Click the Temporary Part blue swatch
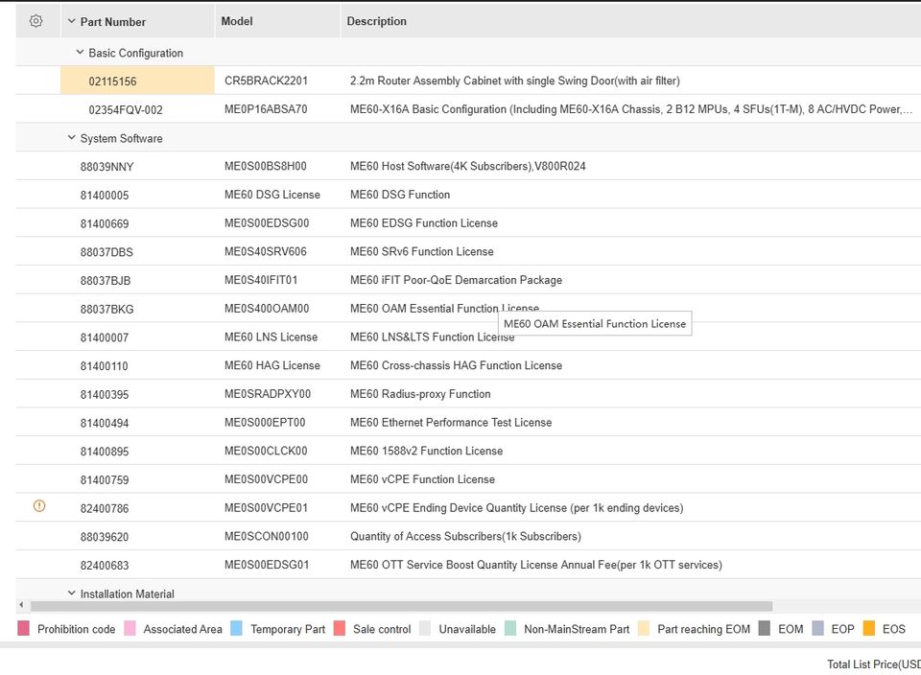The image size is (921, 675). tap(237, 629)
